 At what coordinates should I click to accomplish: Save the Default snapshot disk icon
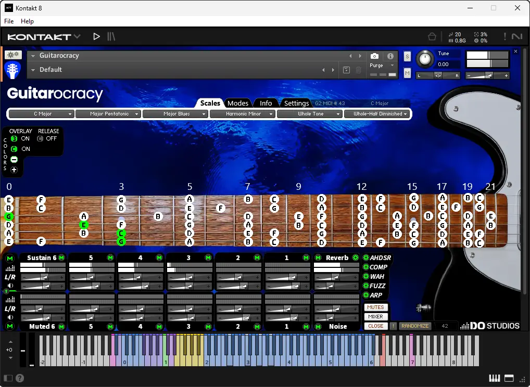[x=346, y=70]
